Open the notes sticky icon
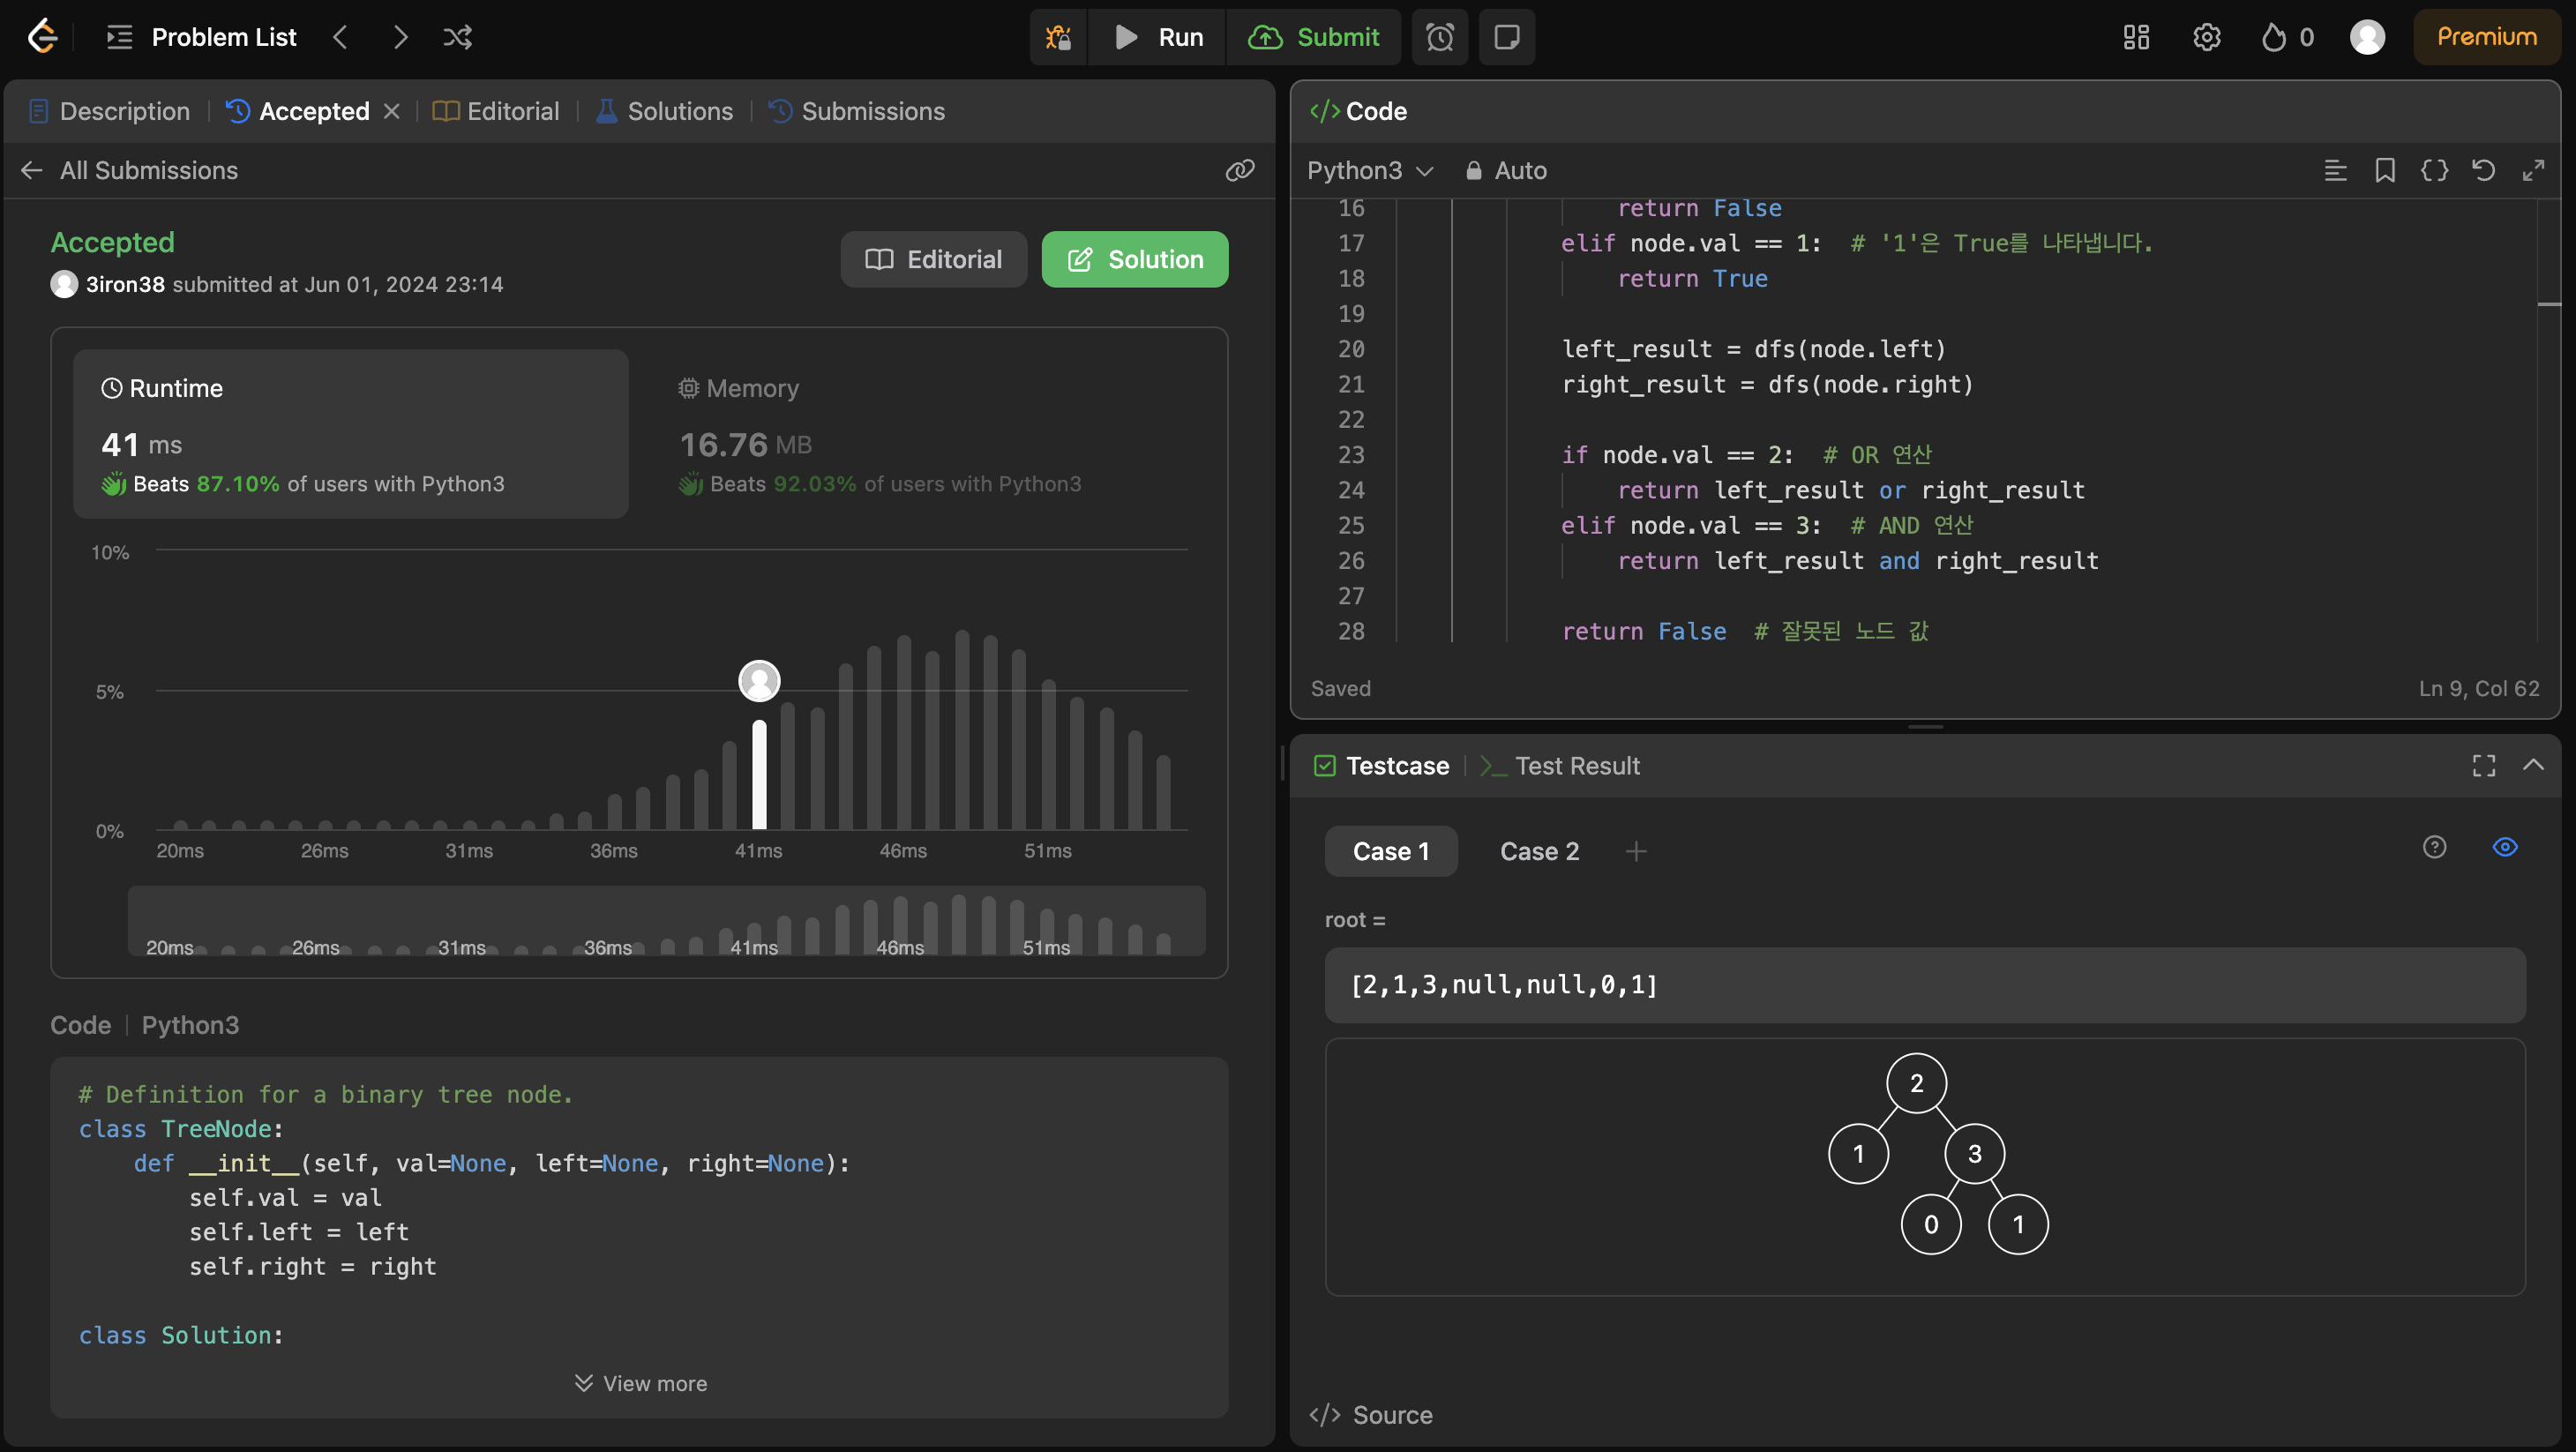 (x=1506, y=37)
